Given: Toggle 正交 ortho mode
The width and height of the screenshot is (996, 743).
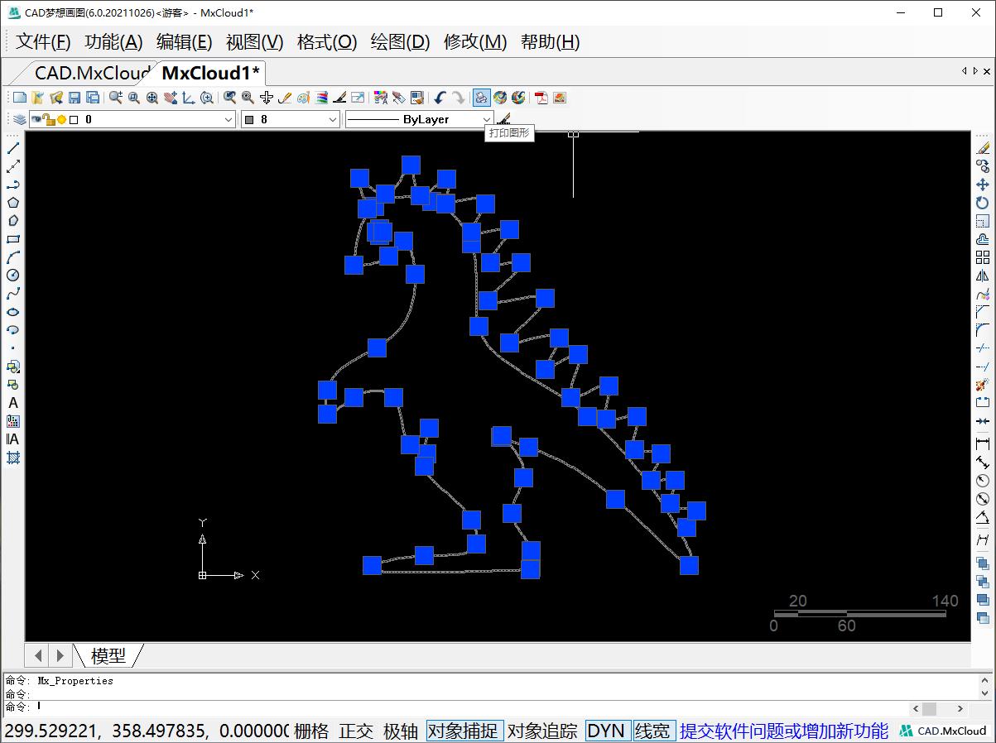Looking at the screenshot, I should 356,731.
